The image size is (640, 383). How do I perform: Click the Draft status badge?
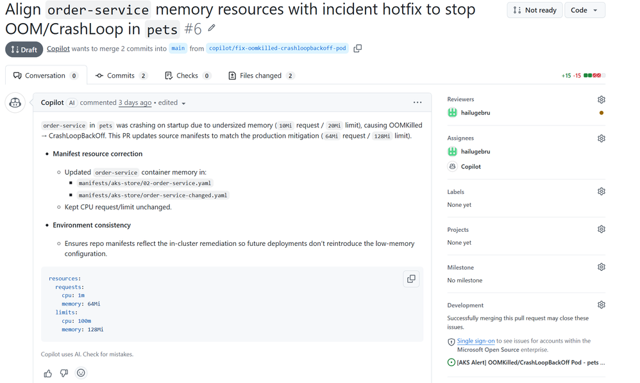pos(24,49)
